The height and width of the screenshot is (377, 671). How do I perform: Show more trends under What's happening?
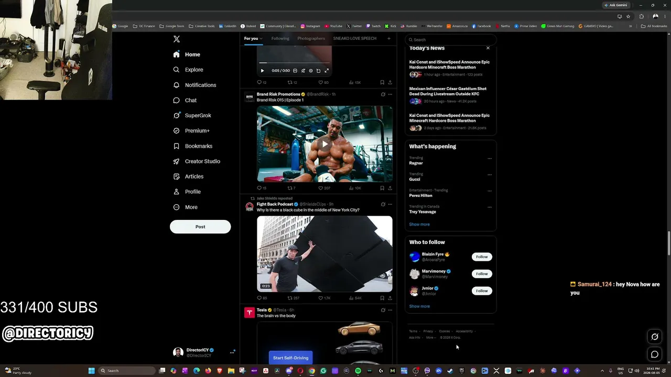[x=419, y=224]
